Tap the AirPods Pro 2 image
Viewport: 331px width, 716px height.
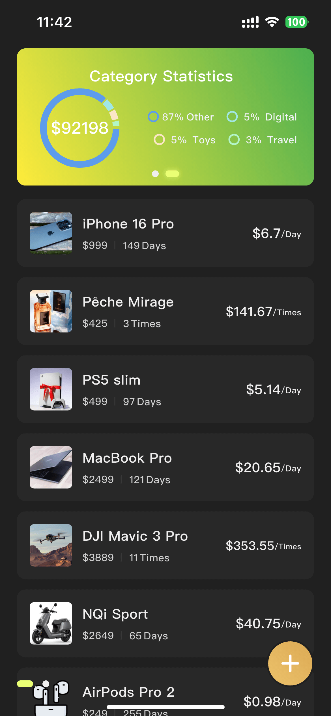pos(51,698)
